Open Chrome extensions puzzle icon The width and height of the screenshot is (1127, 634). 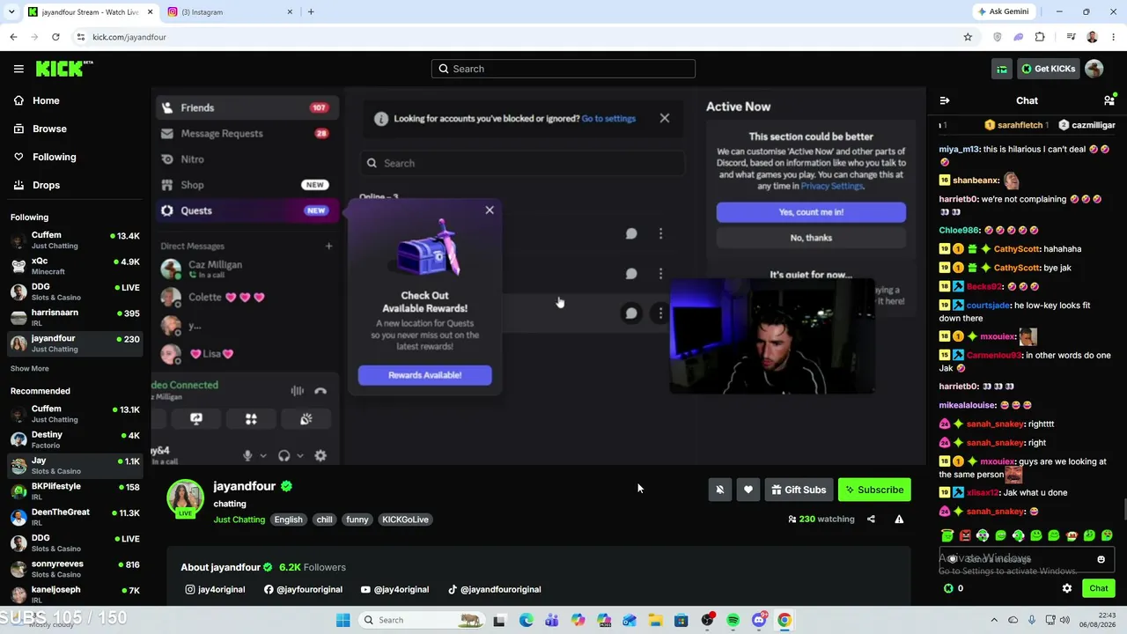pos(1040,37)
